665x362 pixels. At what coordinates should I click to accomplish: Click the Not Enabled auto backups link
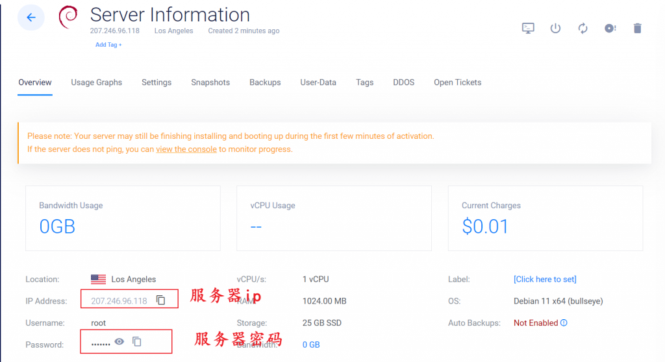[535, 323]
